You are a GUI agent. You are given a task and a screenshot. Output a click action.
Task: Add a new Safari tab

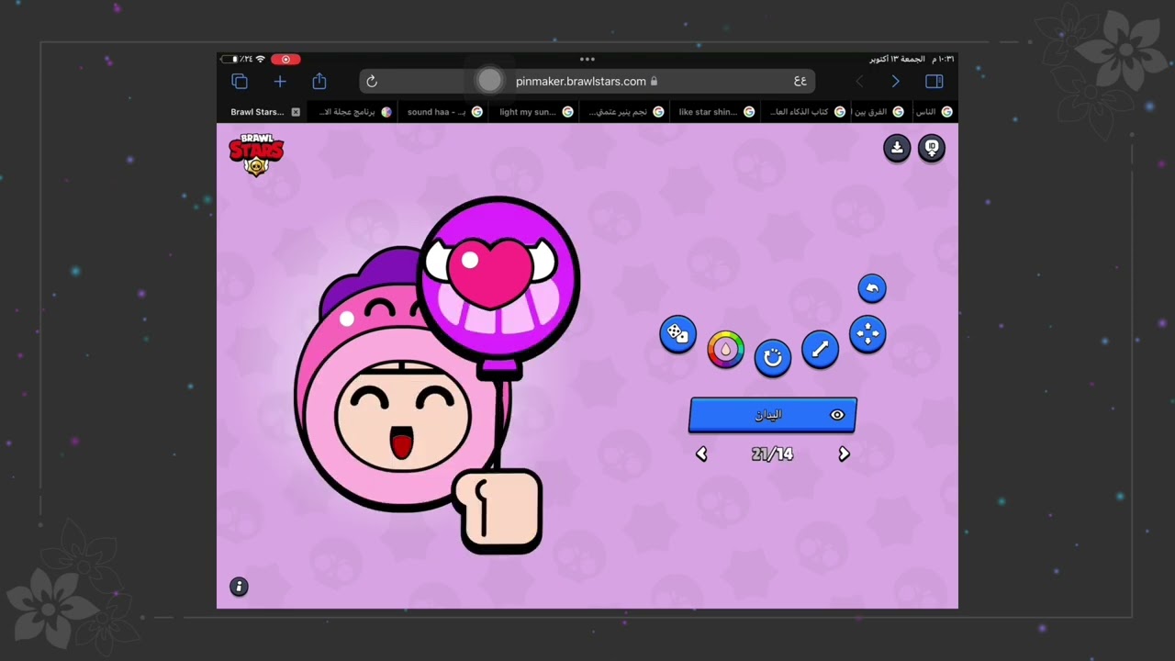(x=280, y=82)
